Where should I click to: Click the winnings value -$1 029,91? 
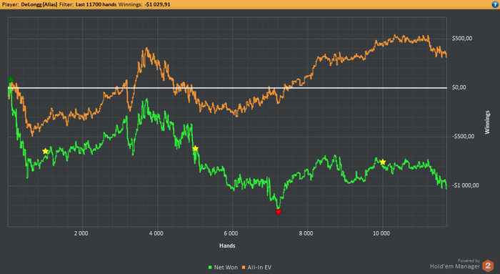(x=157, y=4)
